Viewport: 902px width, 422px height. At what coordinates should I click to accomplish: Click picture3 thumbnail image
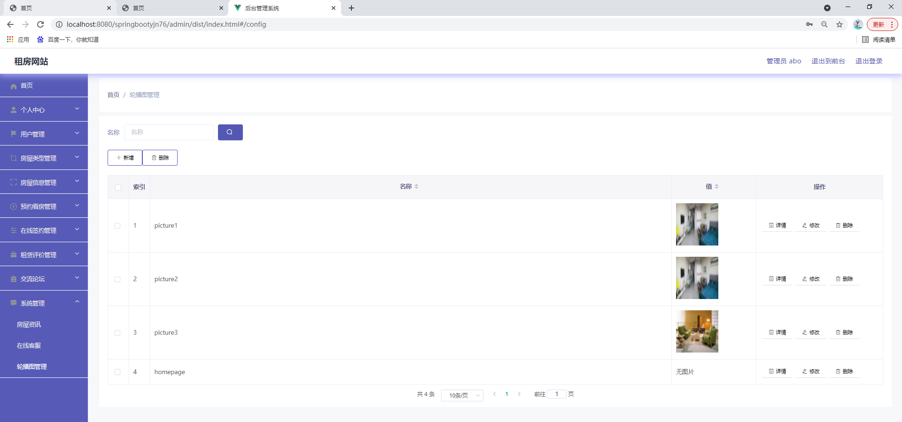pos(697,331)
